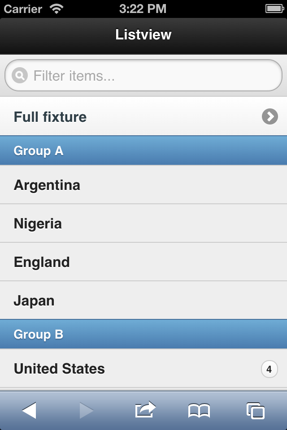Choose the England list row
Screen dimensions: 287x430
pyautogui.click(x=143, y=262)
